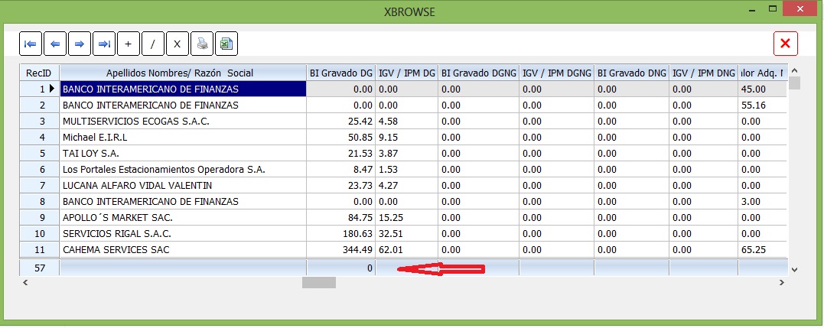This screenshot has height=328, width=824.
Task: Click BI Gravado value 21.53
Action: point(360,153)
